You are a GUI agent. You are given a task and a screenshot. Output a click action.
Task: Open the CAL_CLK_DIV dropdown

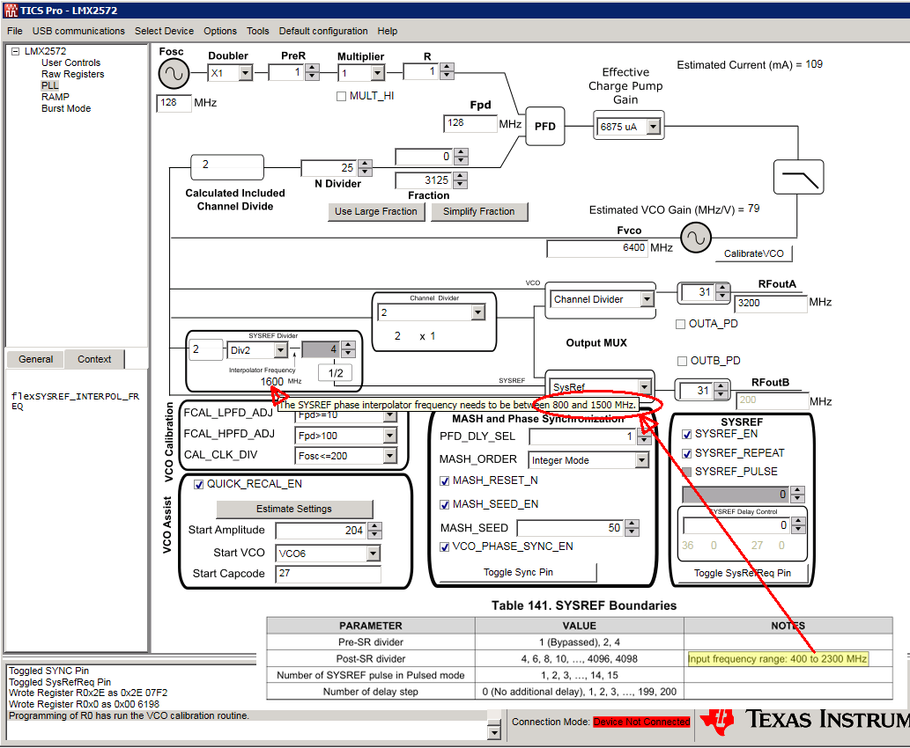tap(390, 456)
